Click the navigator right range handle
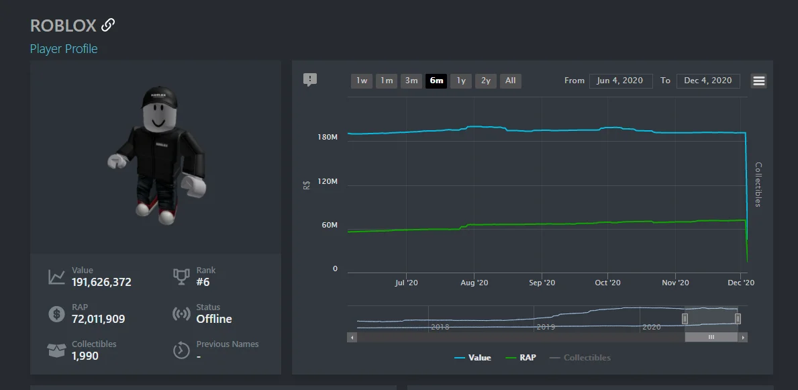 [738, 319]
